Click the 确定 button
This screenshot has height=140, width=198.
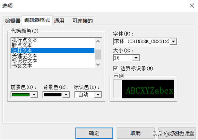[94, 133]
